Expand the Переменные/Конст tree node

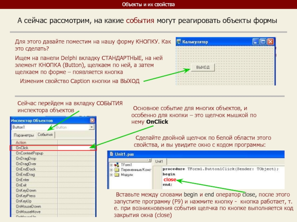(111, 169)
